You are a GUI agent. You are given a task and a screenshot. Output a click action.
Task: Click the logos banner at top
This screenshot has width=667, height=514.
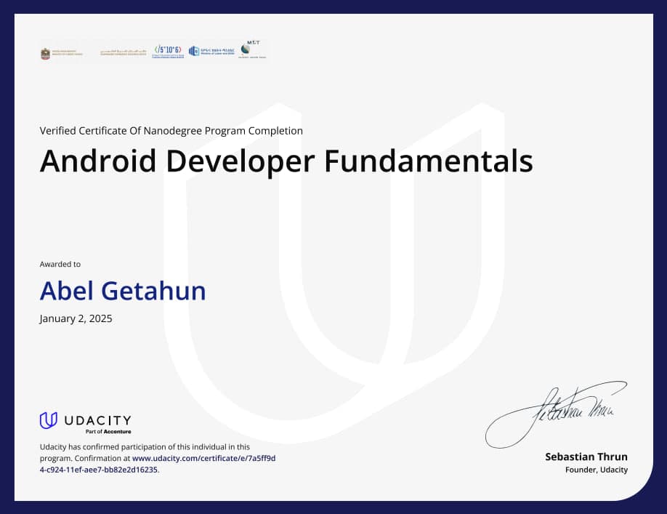tap(153, 51)
